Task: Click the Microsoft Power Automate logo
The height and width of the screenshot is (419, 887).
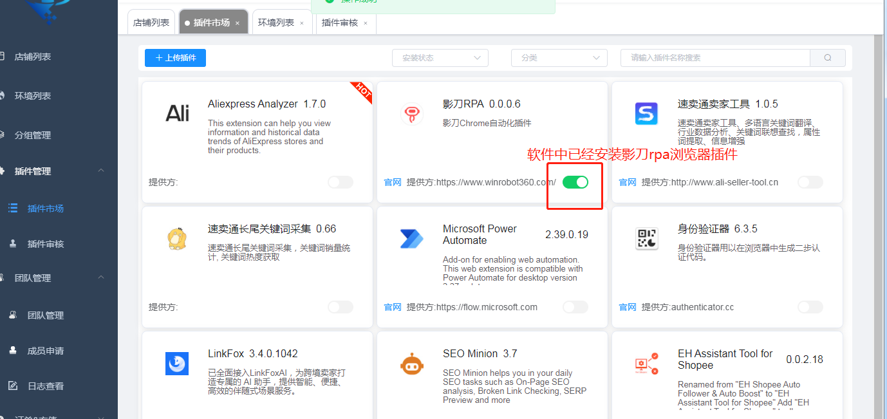Action: pyautogui.click(x=412, y=239)
